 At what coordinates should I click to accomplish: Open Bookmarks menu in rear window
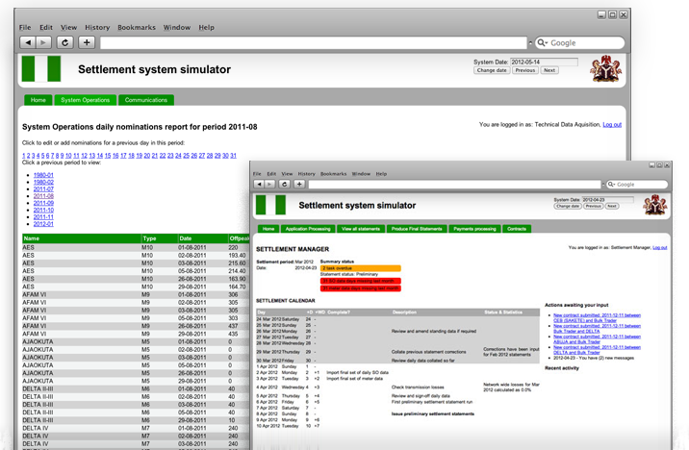pyautogui.click(x=137, y=27)
